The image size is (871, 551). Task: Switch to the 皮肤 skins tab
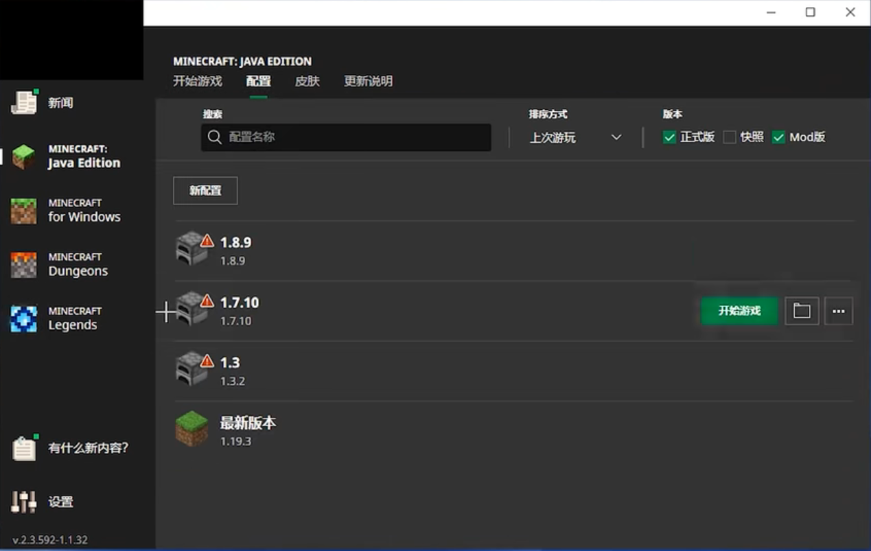(x=307, y=81)
